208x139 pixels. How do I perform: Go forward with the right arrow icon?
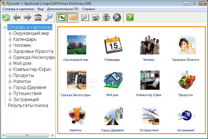(x=27, y=17)
